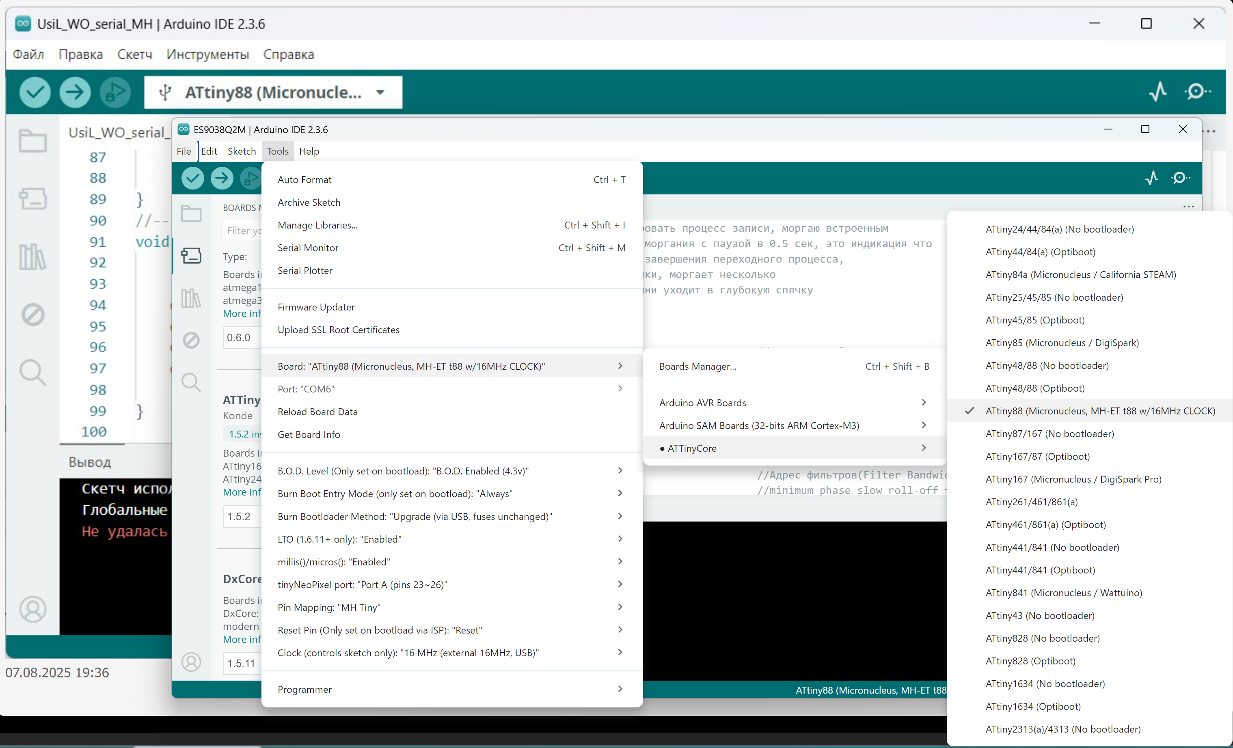Expand tinyNeoPixel port submenu
The width and height of the screenshot is (1233, 748).
[x=452, y=584]
